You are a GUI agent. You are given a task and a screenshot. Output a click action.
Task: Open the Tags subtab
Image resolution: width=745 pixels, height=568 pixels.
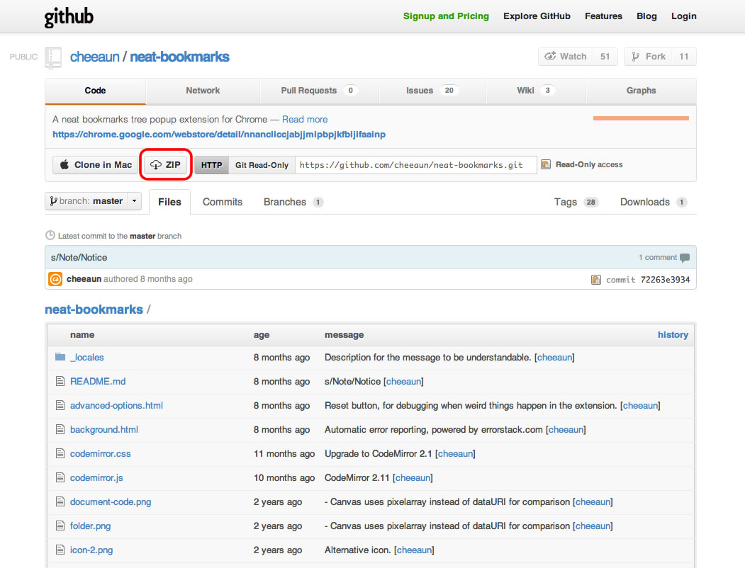[x=576, y=202]
